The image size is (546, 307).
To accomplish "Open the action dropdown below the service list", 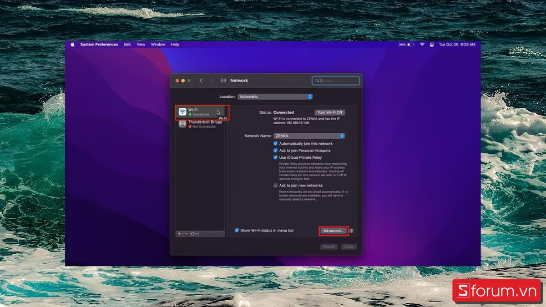I will pos(194,233).
